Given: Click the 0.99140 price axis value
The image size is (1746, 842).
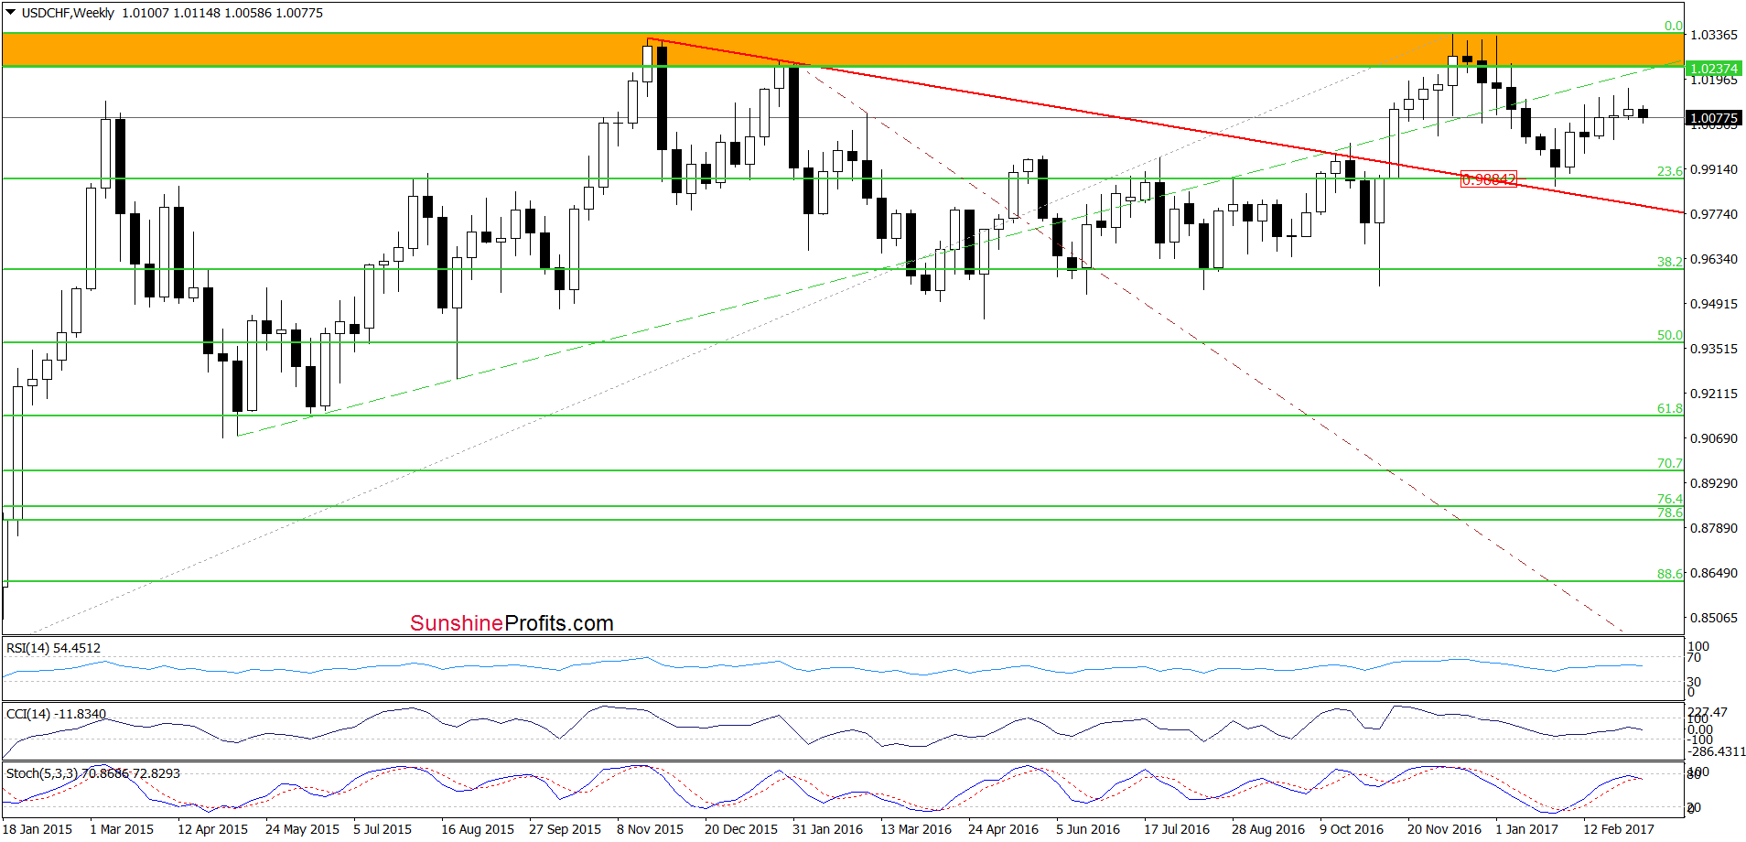Looking at the screenshot, I should point(1714,169).
